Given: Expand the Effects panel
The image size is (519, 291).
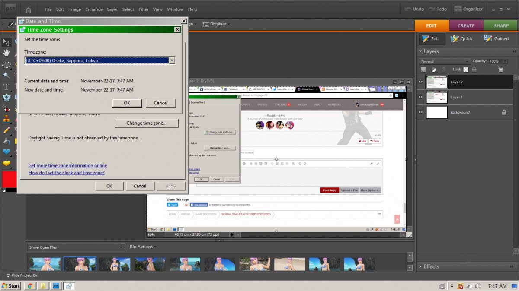Looking at the screenshot, I should tap(421, 266).
